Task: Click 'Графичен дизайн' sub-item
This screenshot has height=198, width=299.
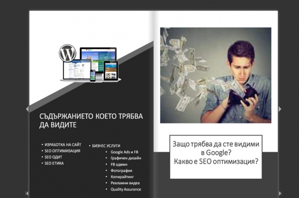Action: click(x=126, y=158)
